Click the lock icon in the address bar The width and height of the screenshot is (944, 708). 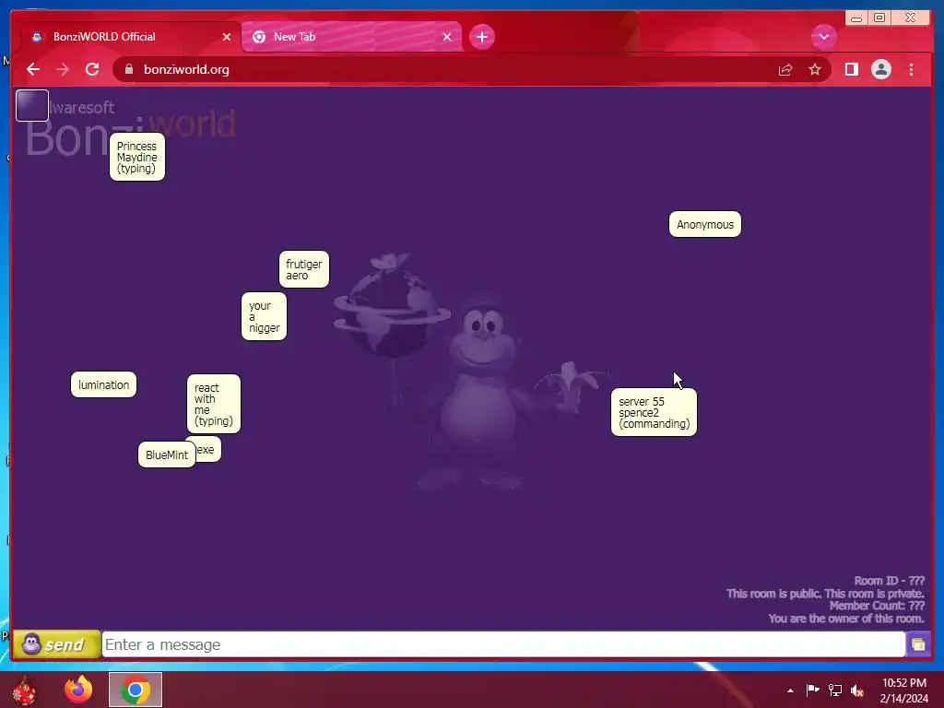[x=129, y=69]
